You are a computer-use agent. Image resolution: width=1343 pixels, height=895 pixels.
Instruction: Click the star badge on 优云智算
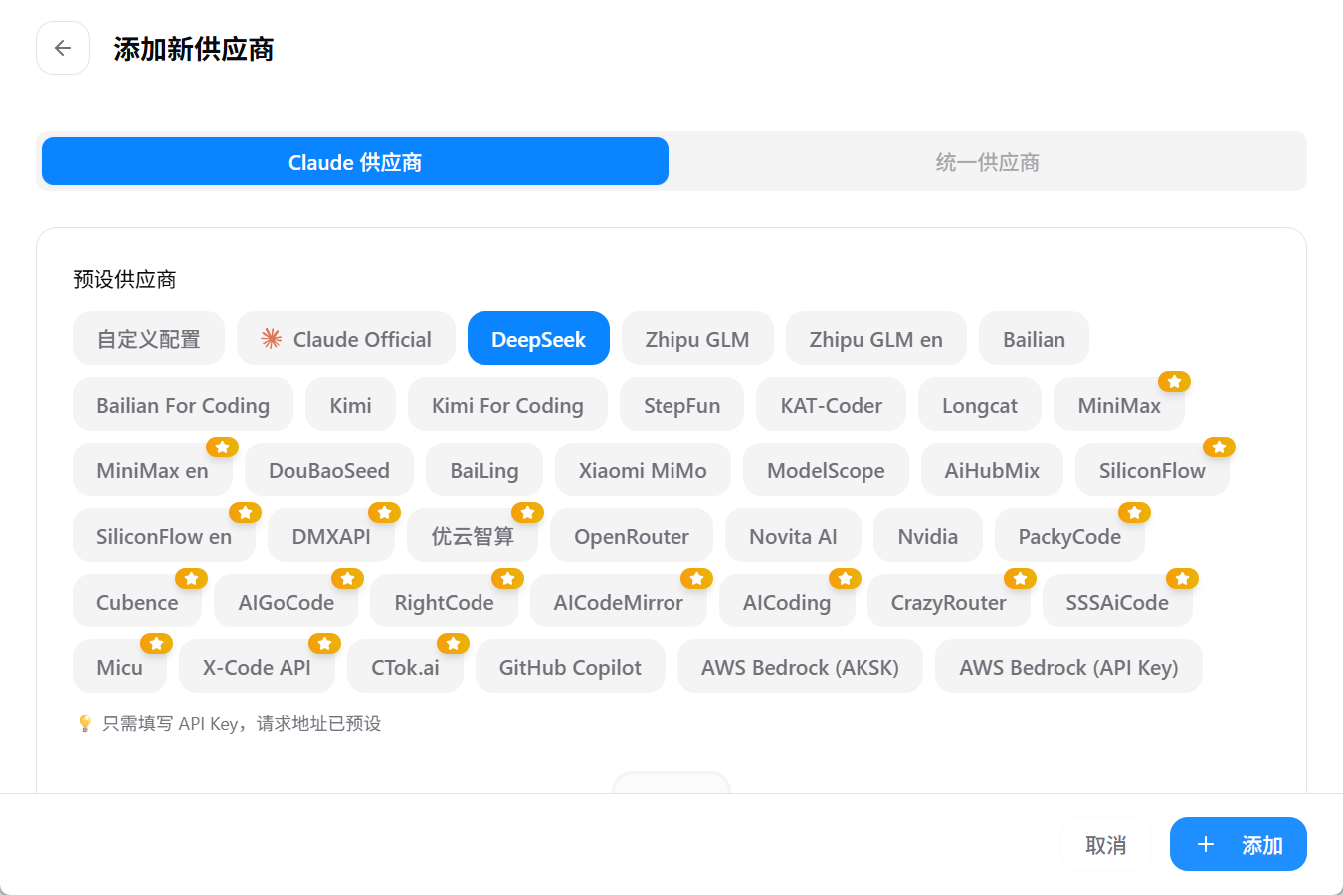[527, 512]
